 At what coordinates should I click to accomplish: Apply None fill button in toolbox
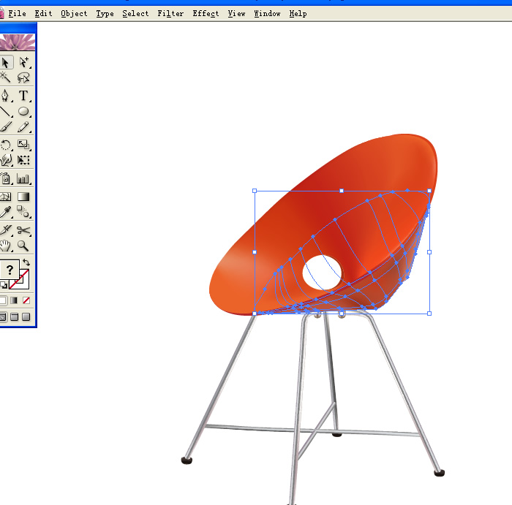(x=26, y=300)
